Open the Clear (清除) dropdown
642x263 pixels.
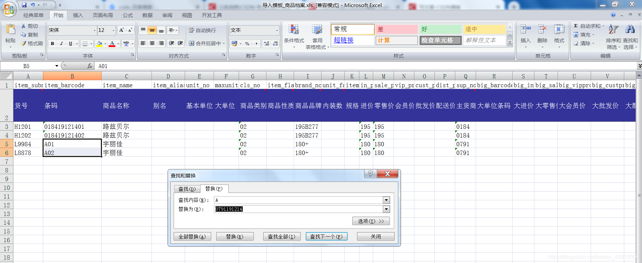coord(584,43)
